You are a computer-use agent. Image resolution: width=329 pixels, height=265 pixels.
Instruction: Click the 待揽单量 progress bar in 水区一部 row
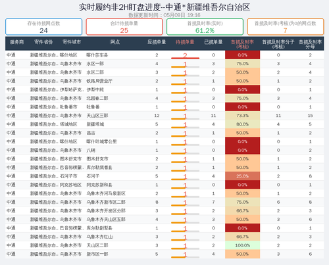pyautogui.click(x=185, y=66)
